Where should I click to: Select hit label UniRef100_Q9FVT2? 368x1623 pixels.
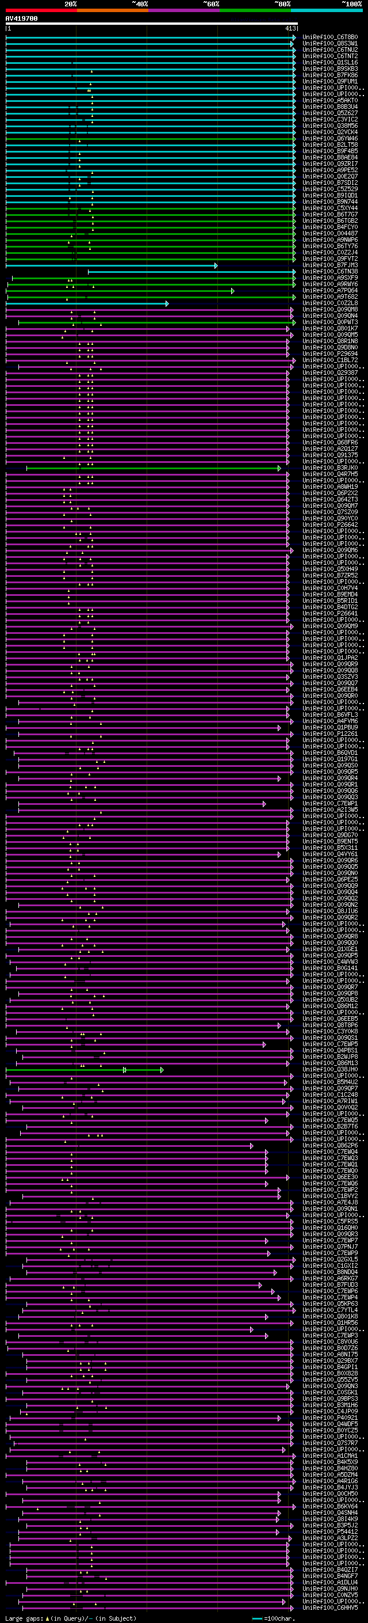coord(330,259)
